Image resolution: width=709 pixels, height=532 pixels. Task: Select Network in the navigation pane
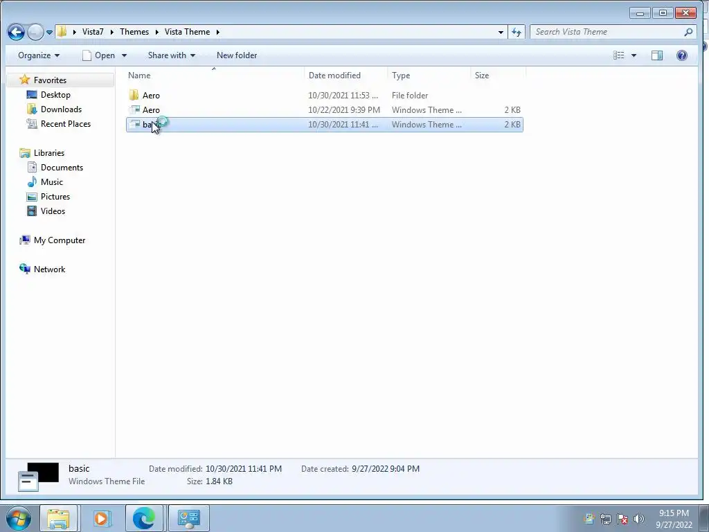click(49, 269)
